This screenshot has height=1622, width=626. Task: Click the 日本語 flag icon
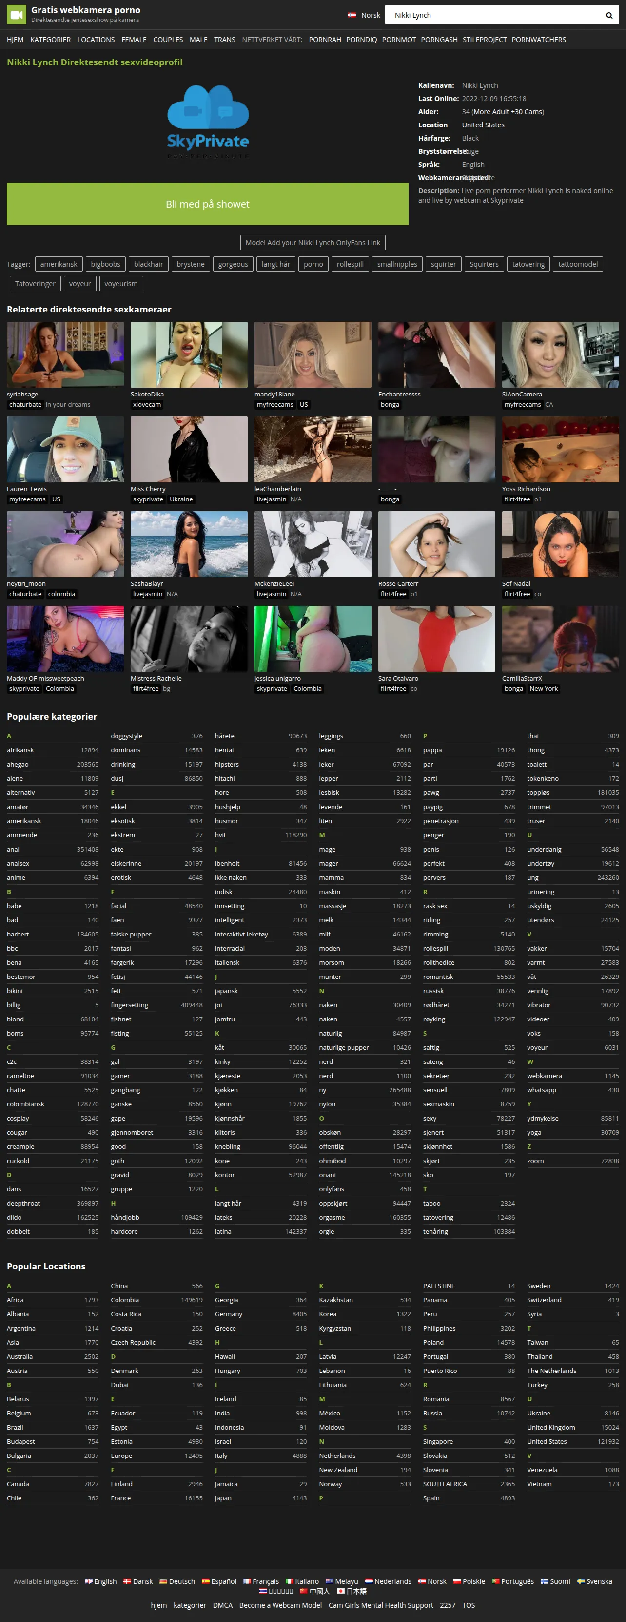tap(341, 1591)
